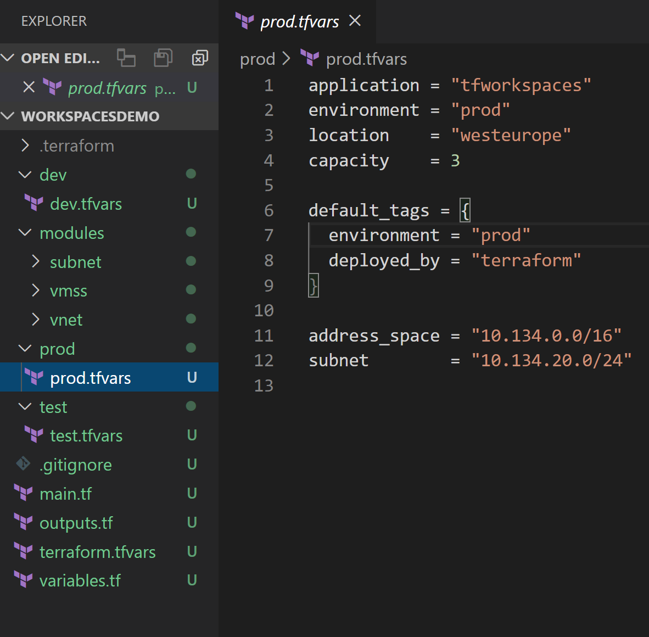
Task: Click the EXPLORER panel title
Action: [x=54, y=21]
